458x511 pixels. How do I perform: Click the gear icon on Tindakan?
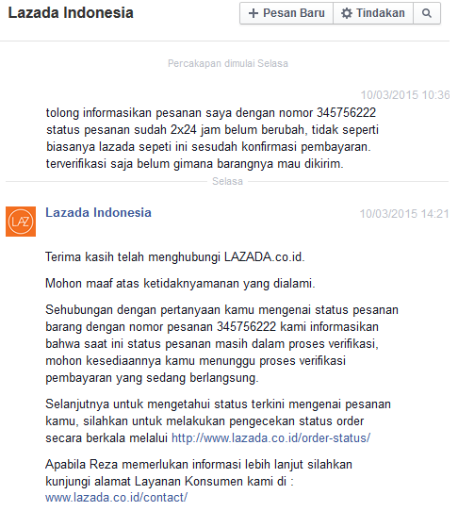(346, 13)
